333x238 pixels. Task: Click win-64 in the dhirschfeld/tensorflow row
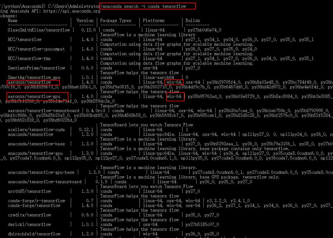pos(150,234)
